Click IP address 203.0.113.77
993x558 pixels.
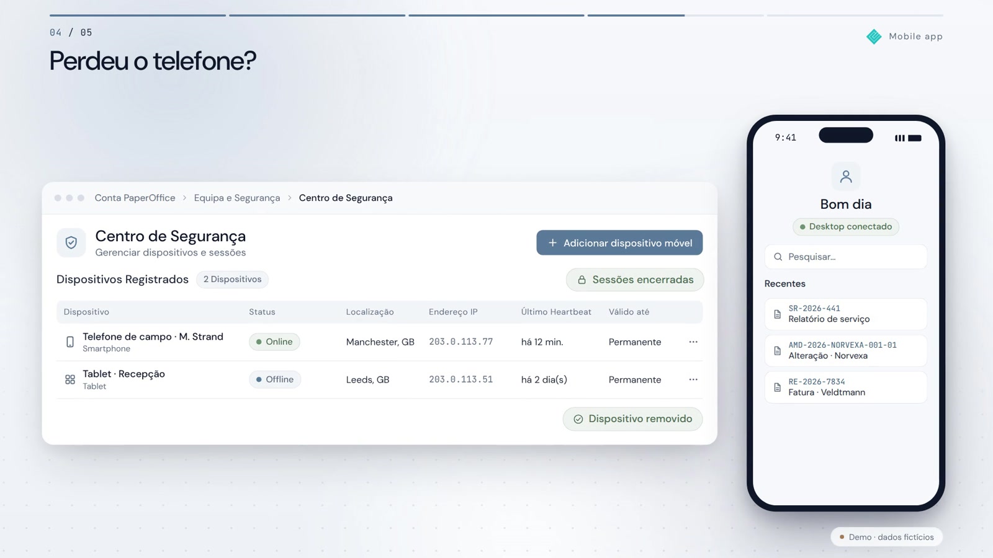[x=461, y=342]
